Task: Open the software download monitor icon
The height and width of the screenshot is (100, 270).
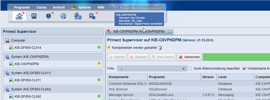Action: coord(34,16)
